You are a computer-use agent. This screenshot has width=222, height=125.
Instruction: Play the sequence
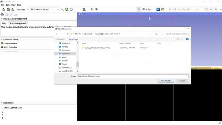coord(179,9)
